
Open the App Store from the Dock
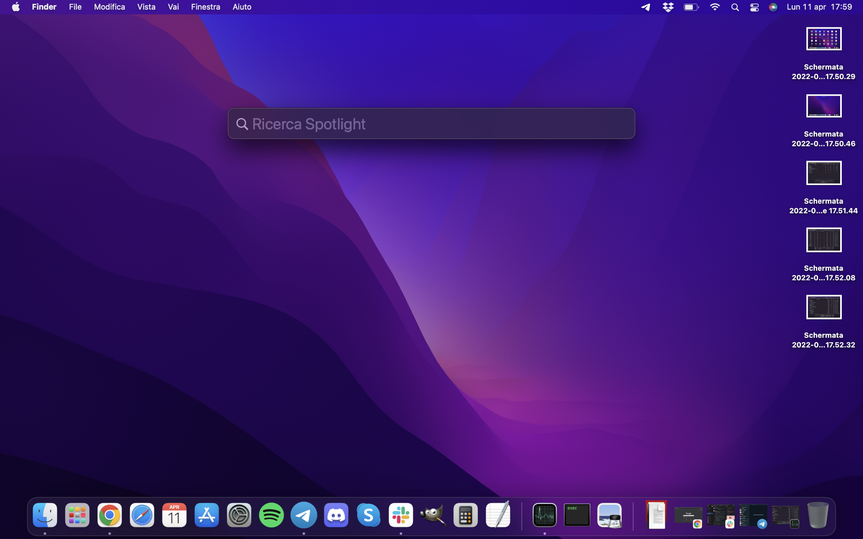tap(207, 515)
